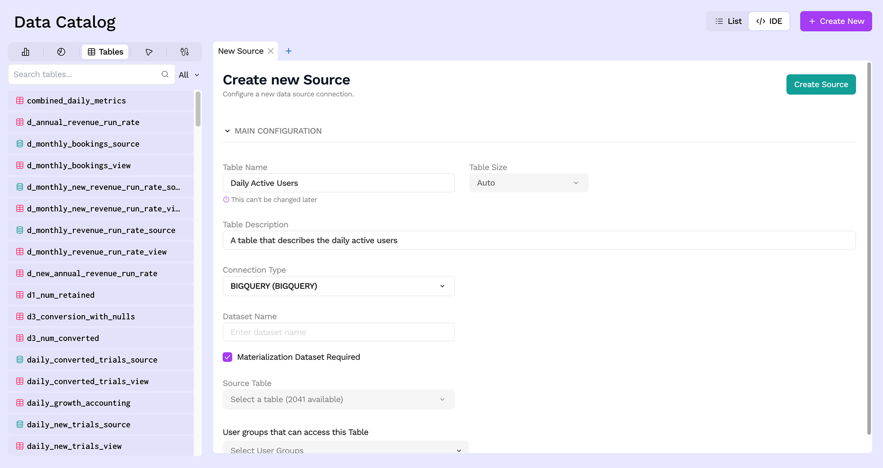The width and height of the screenshot is (883, 468).
Task: Close the New Source tab
Action: pyautogui.click(x=271, y=51)
